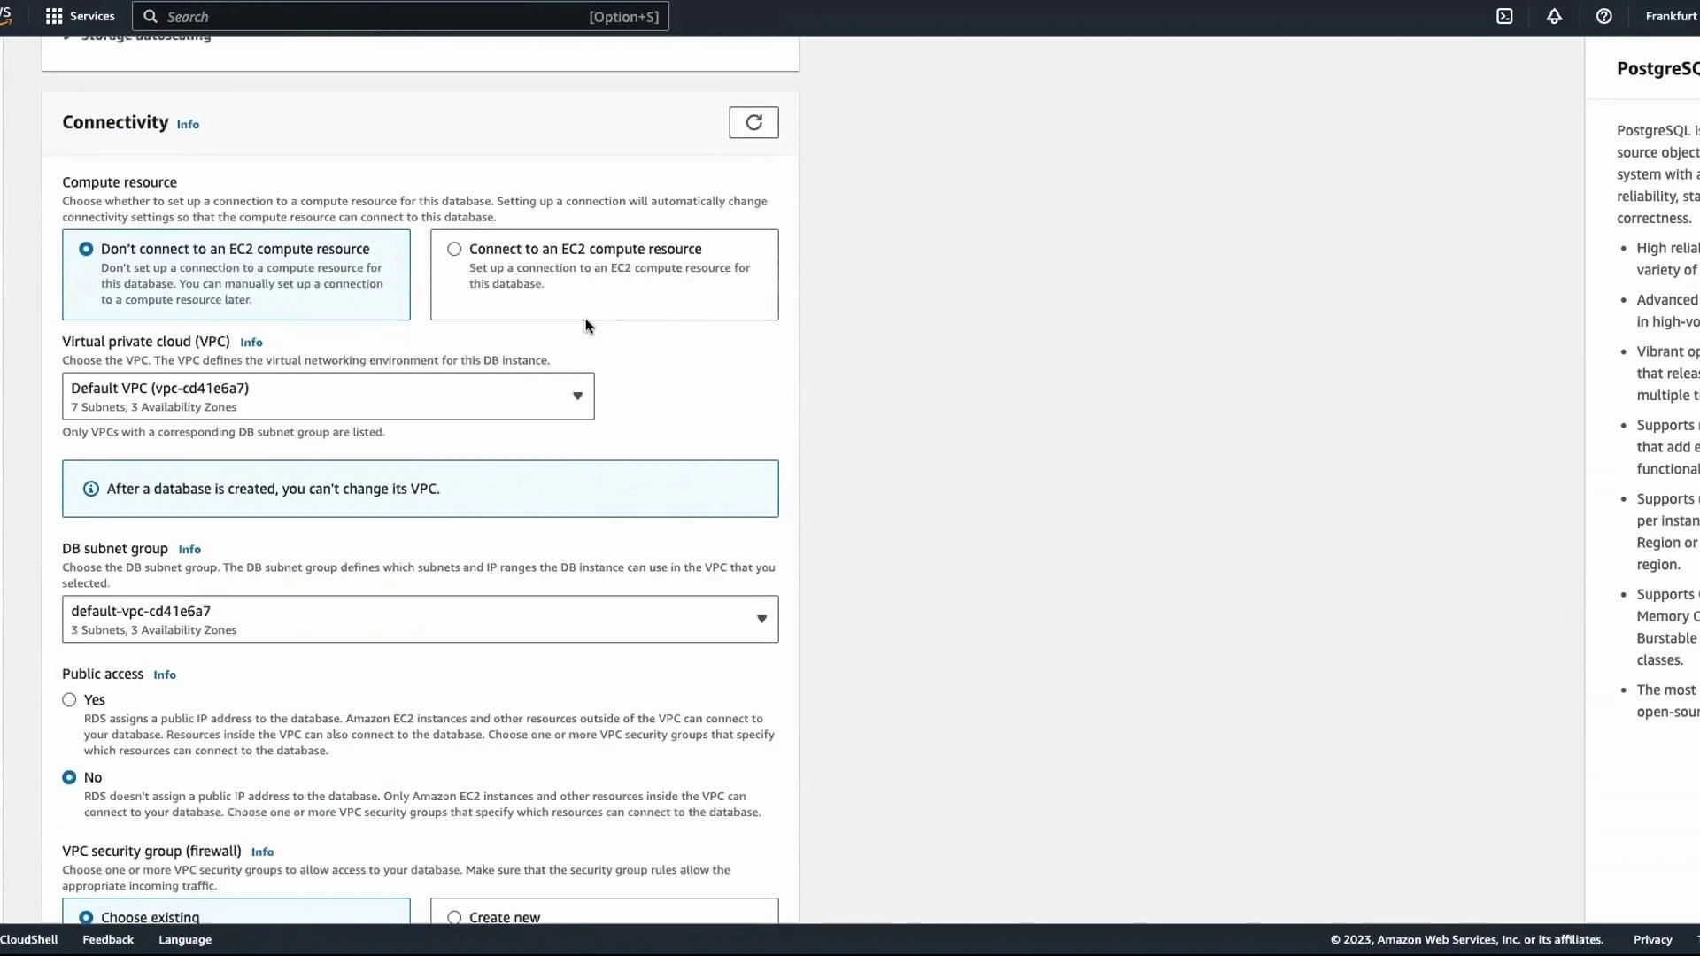Click the Feedback button
Screen dimensions: 1700x956
(106, 939)
